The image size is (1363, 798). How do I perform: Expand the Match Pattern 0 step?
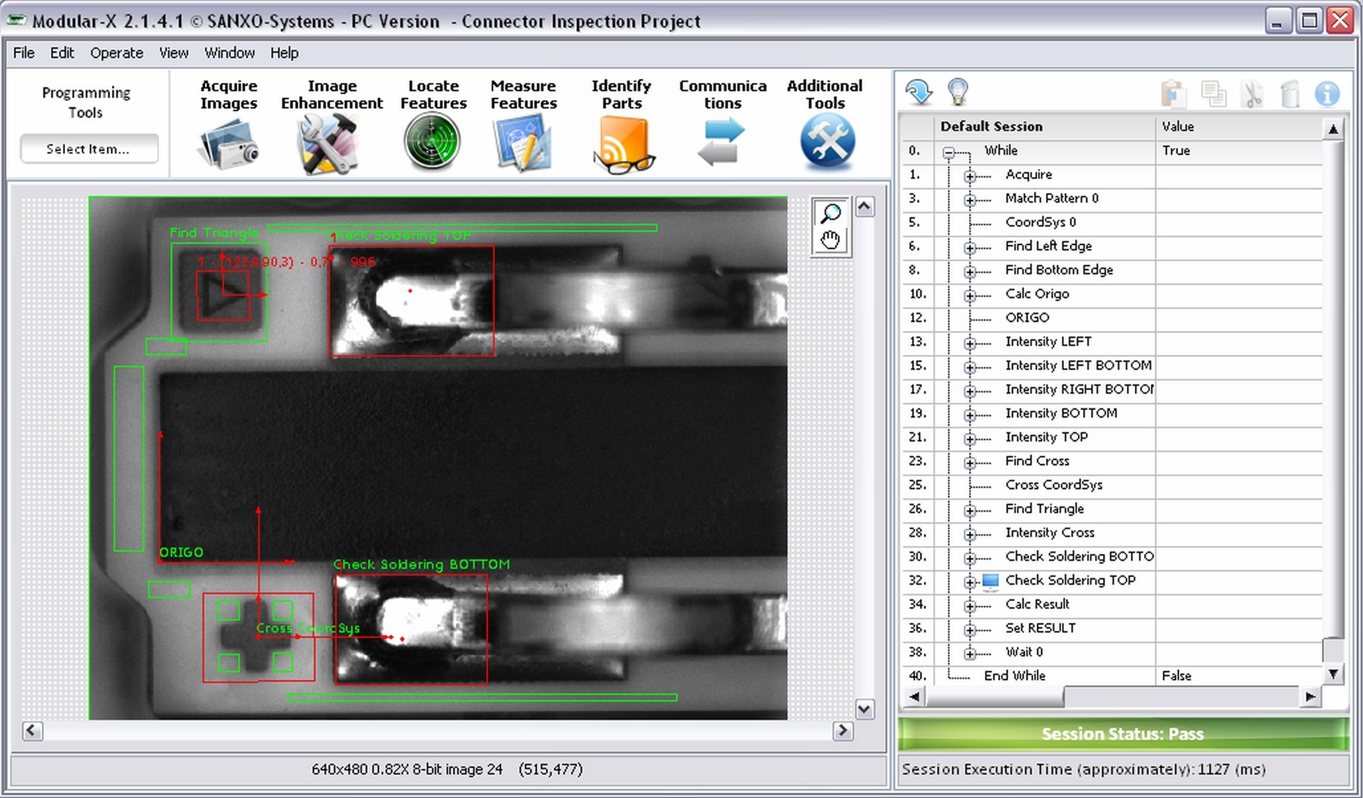click(x=971, y=198)
